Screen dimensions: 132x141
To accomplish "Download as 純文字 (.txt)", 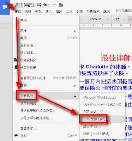I will 102,127.
